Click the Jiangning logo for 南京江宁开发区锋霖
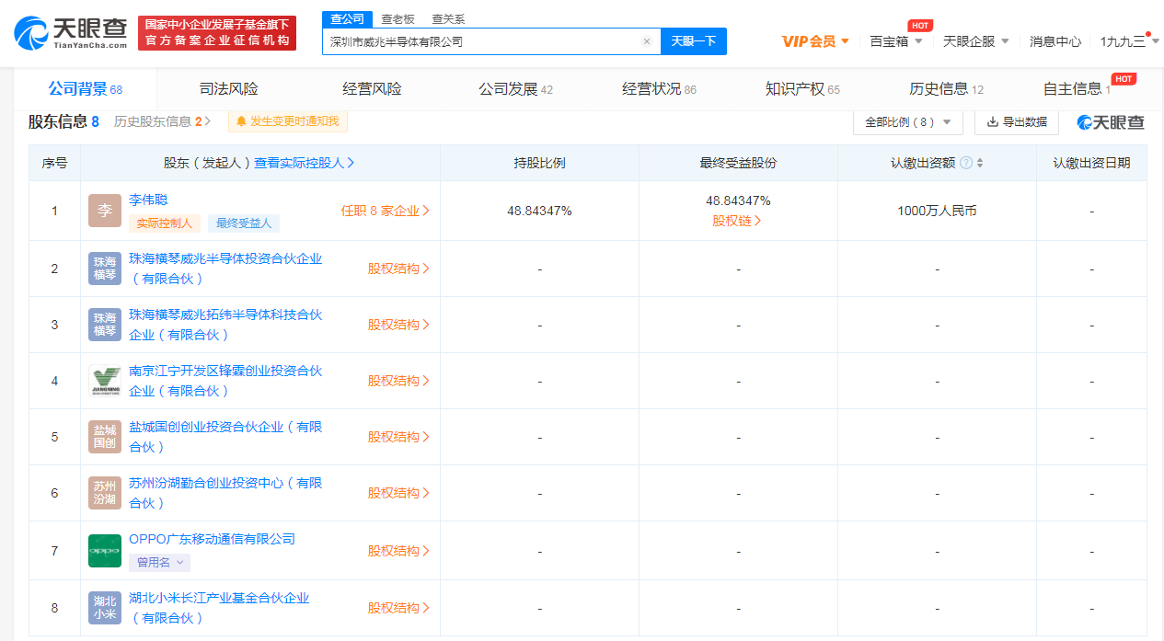Image resolution: width=1164 pixels, height=641 pixels. (x=105, y=381)
